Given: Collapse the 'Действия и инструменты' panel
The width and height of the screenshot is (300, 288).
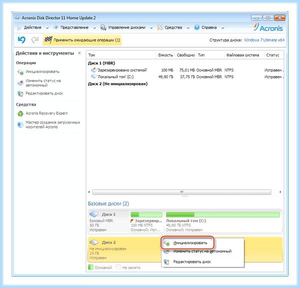Looking at the screenshot, I should [x=79, y=53].
